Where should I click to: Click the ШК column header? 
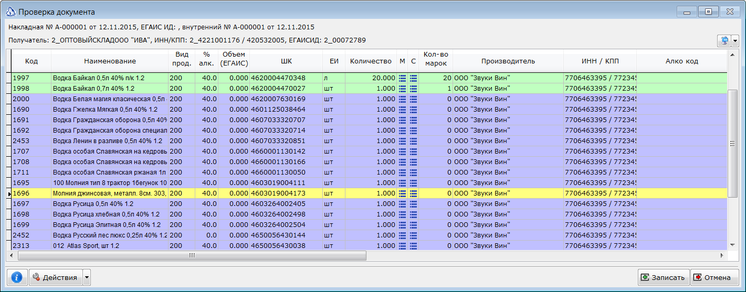click(286, 61)
